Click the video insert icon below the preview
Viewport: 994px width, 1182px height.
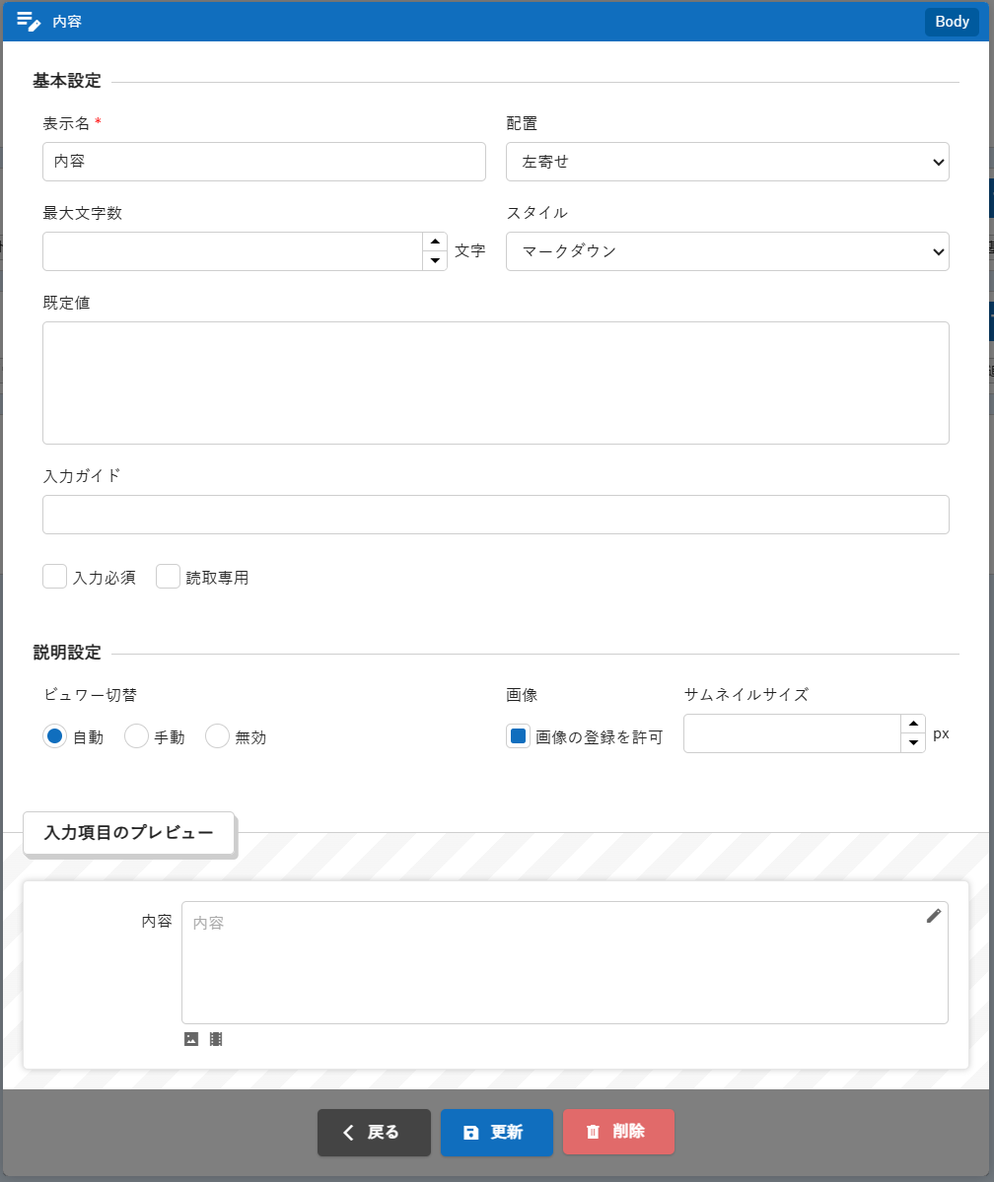(x=216, y=1039)
